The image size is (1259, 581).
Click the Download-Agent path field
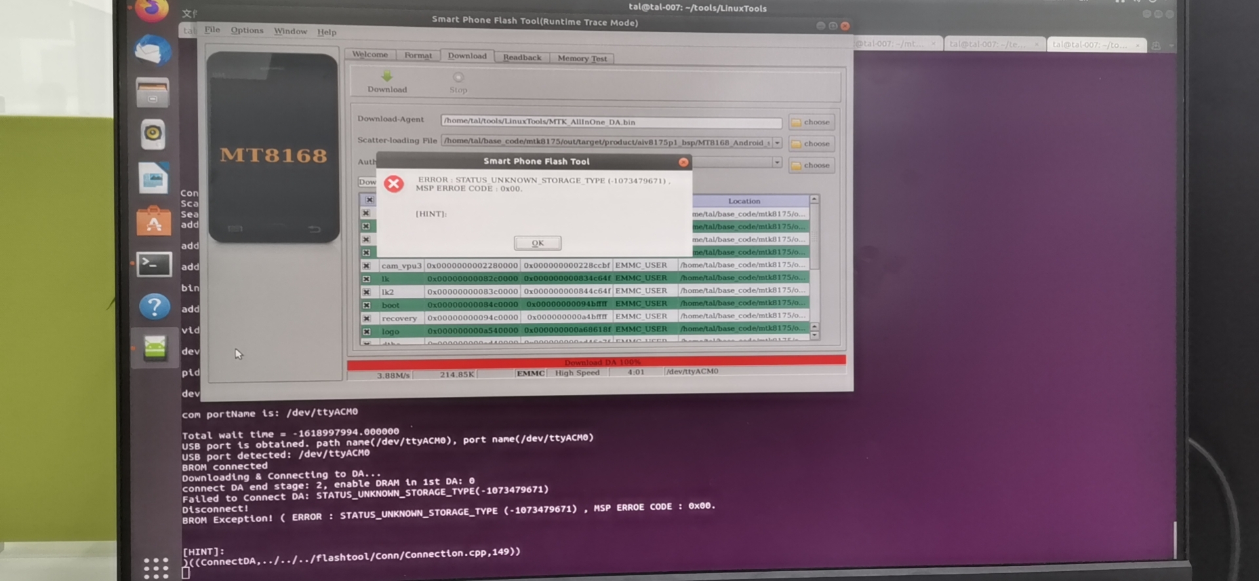tap(611, 122)
